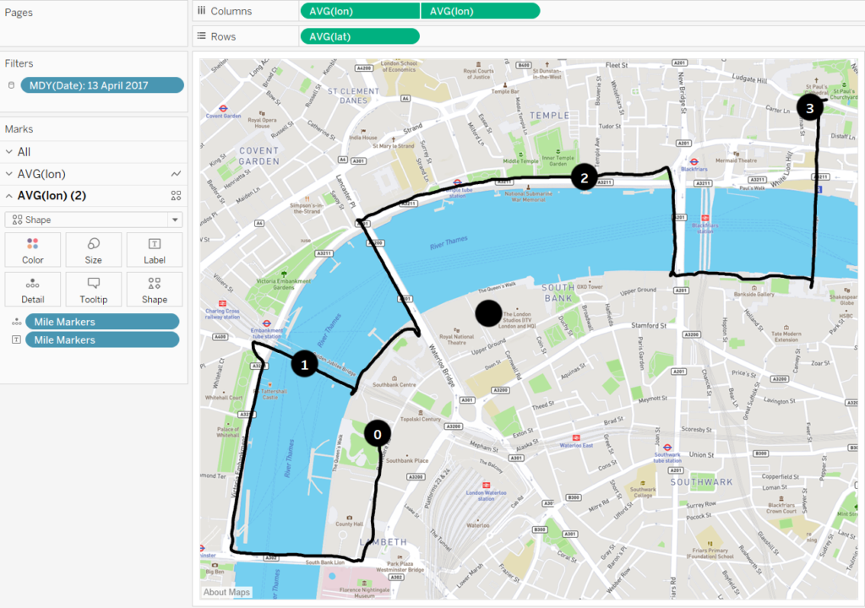Screen dimensions: 865x608
Task: Select mile marker 2 on the map
Action: (x=585, y=177)
